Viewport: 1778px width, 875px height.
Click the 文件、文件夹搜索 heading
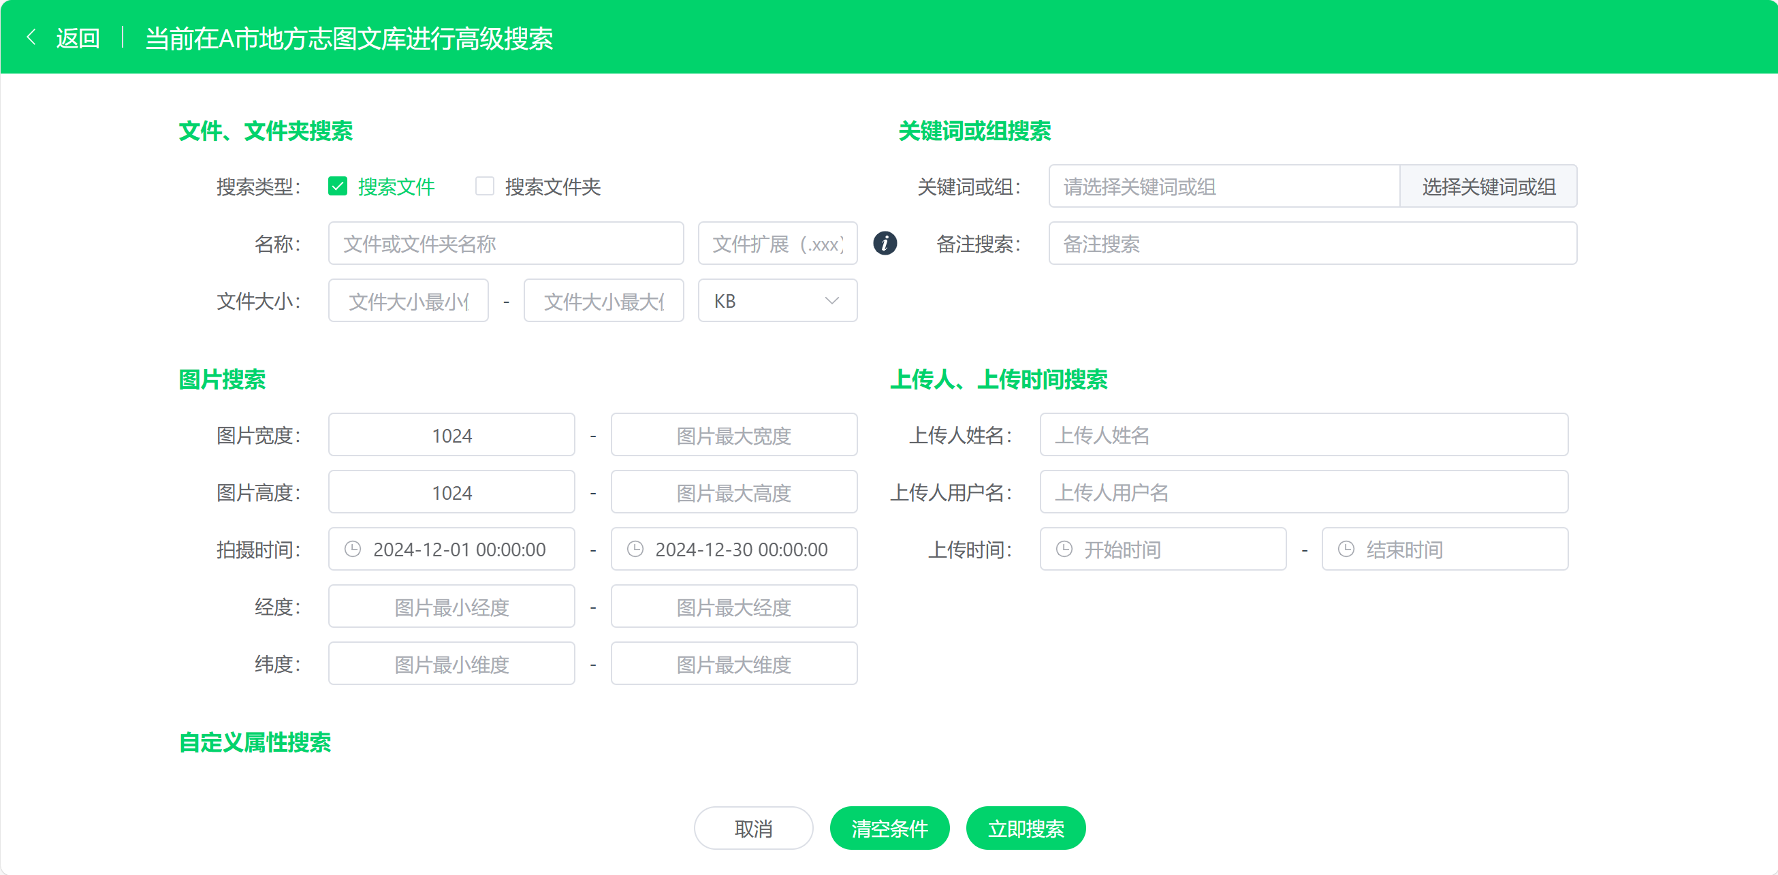coord(266,131)
